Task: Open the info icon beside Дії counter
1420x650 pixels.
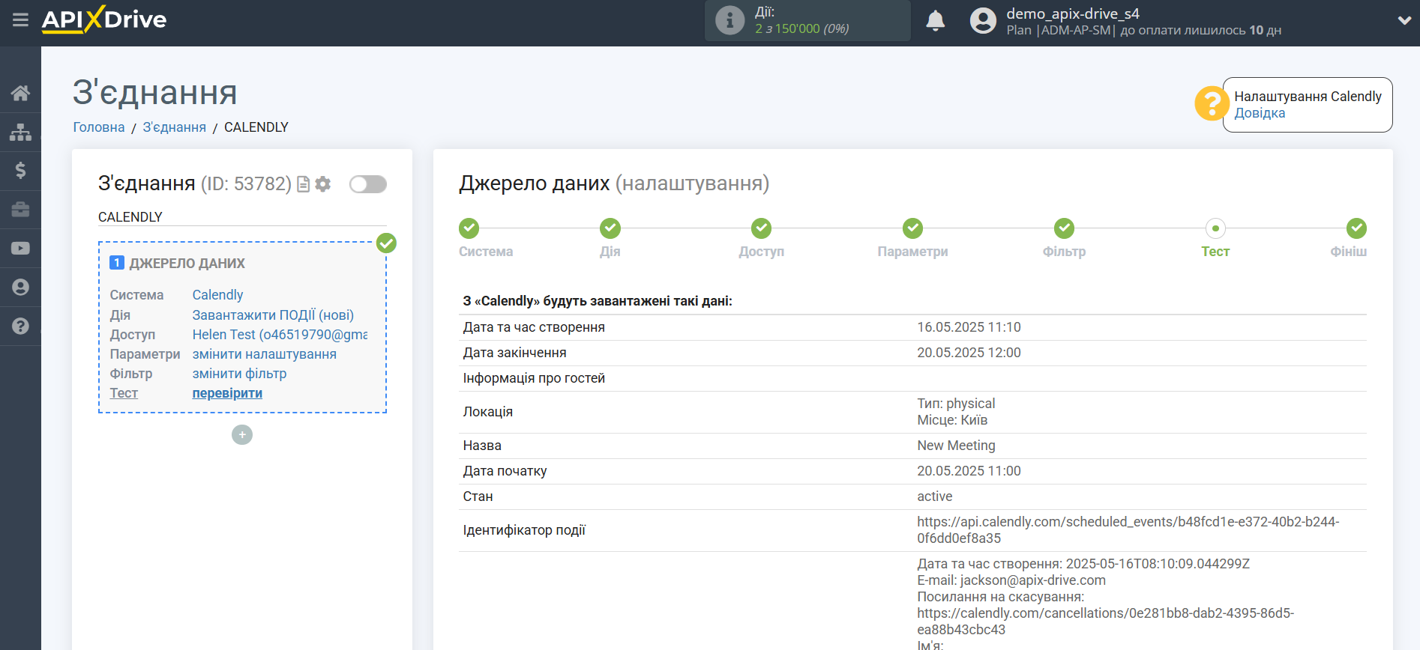Action: [x=729, y=20]
